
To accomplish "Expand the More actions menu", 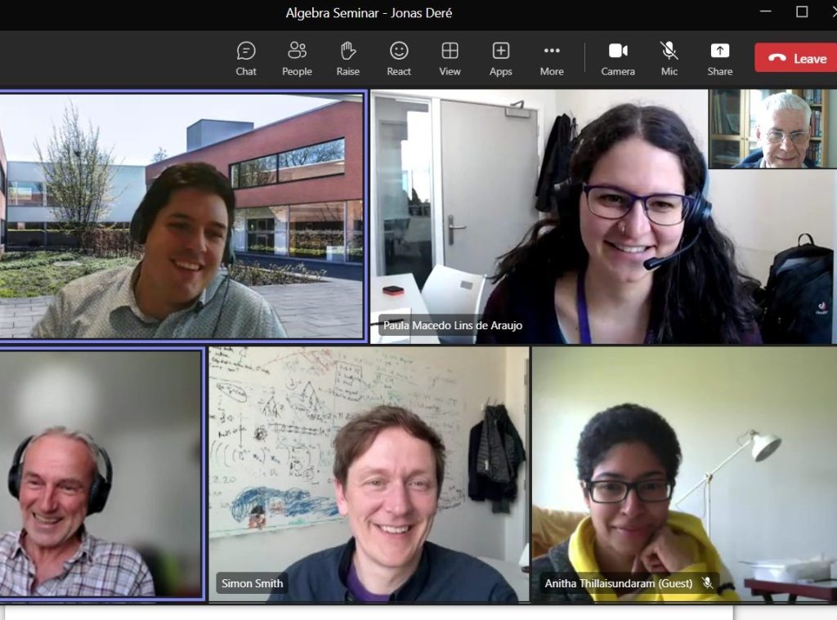I will pos(552,59).
